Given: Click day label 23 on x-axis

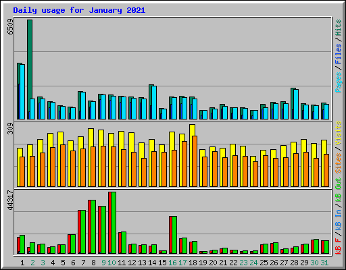Looking at the screenshot, I should 243,263.
